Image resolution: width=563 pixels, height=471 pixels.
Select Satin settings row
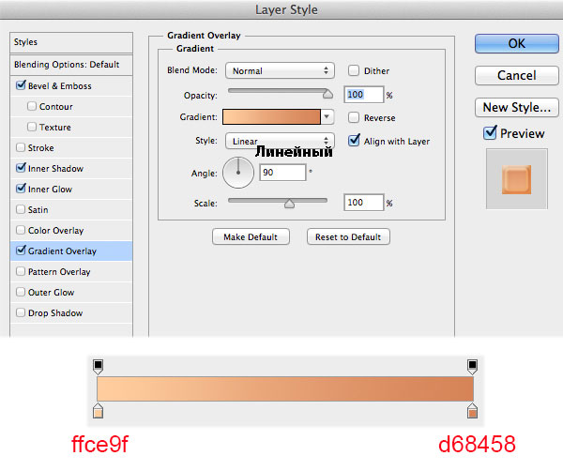pyautogui.click(x=71, y=209)
